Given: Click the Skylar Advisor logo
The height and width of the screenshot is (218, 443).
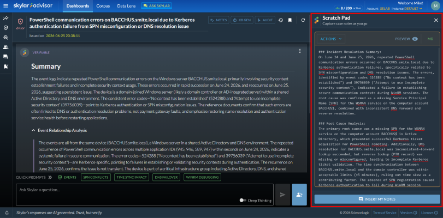Looking at the screenshot, I should click(33, 6).
